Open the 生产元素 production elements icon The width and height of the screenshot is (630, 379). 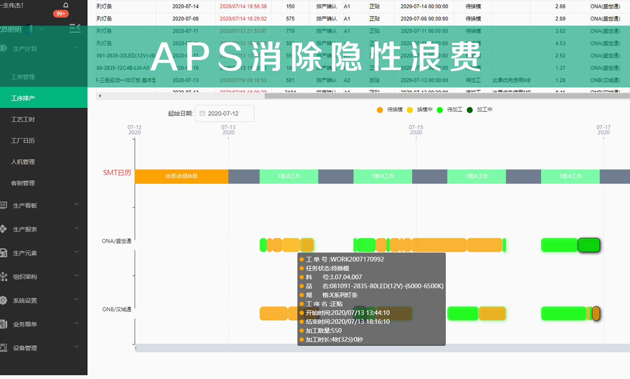tap(4, 252)
